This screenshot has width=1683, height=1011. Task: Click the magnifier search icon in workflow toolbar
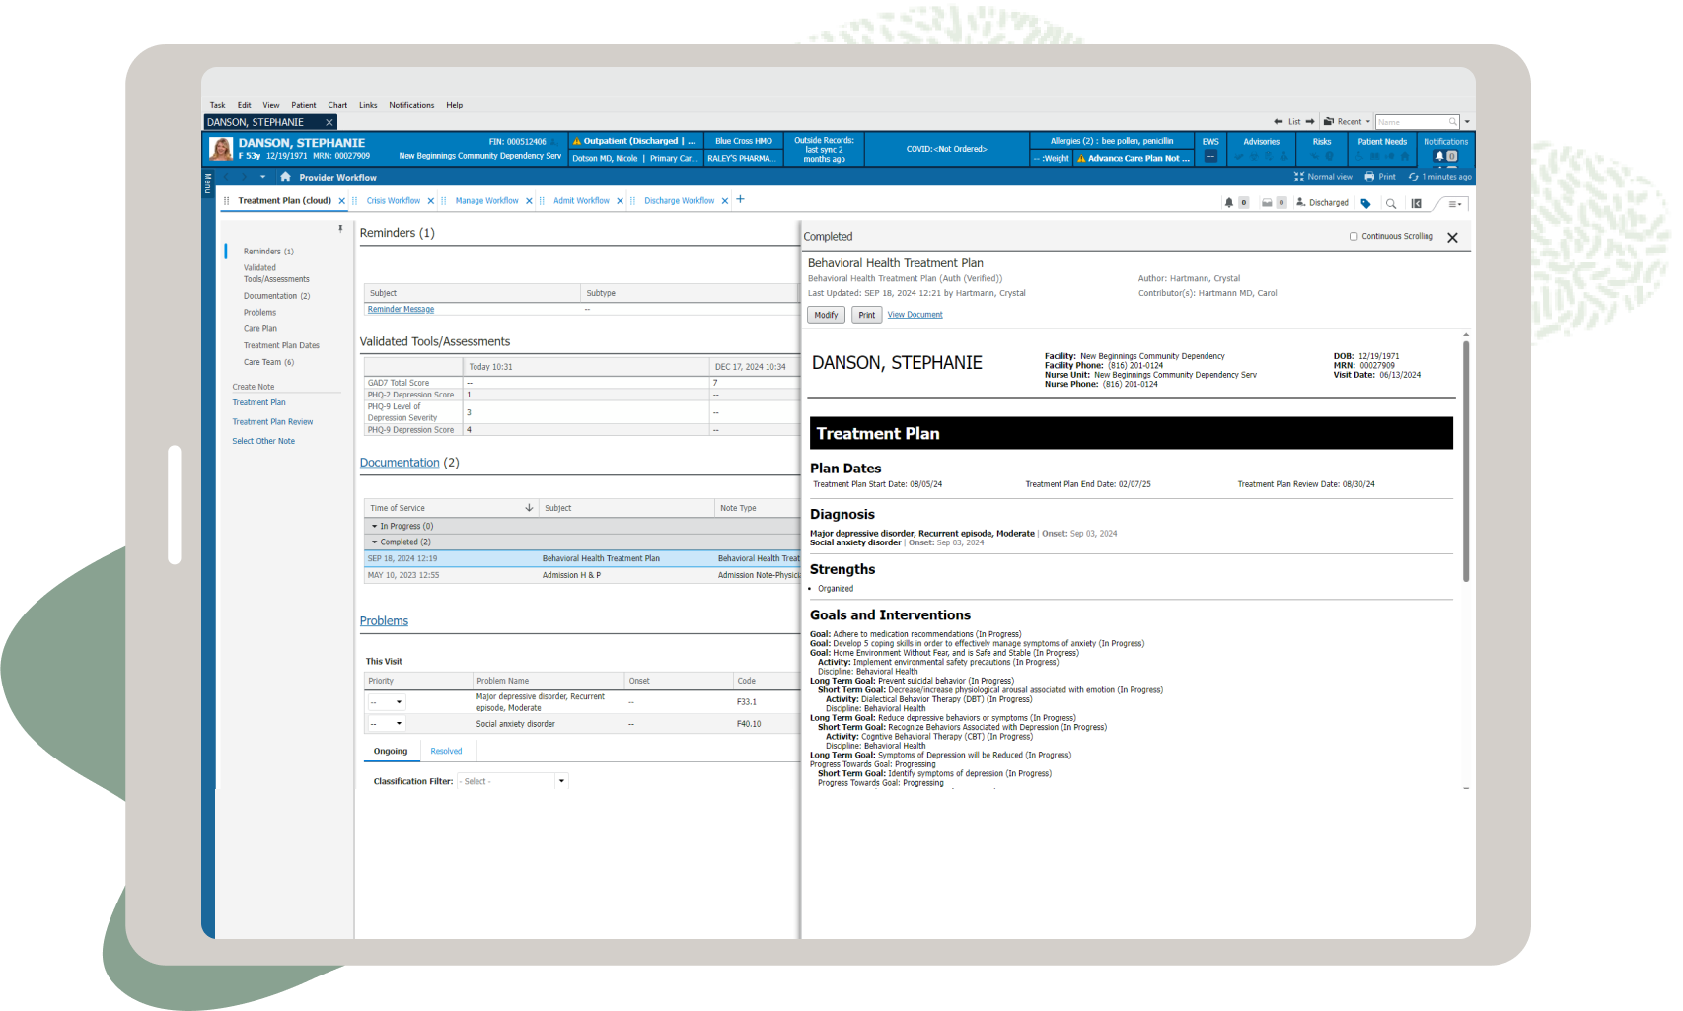pos(1391,203)
